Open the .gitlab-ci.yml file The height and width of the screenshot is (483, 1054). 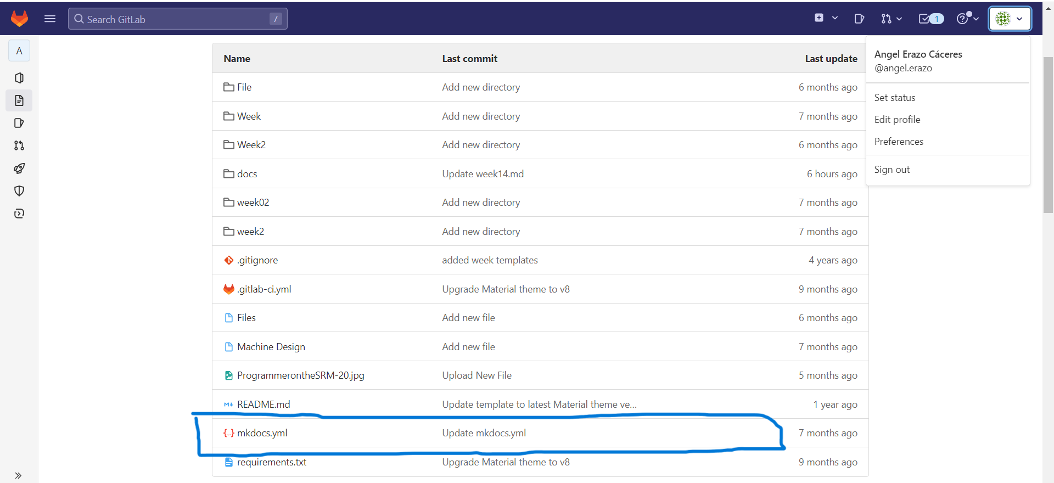click(x=264, y=289)
